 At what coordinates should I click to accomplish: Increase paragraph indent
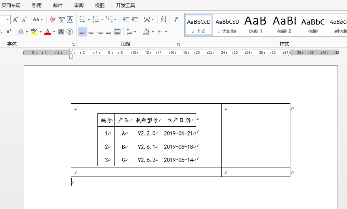click(x=135, y=19)
